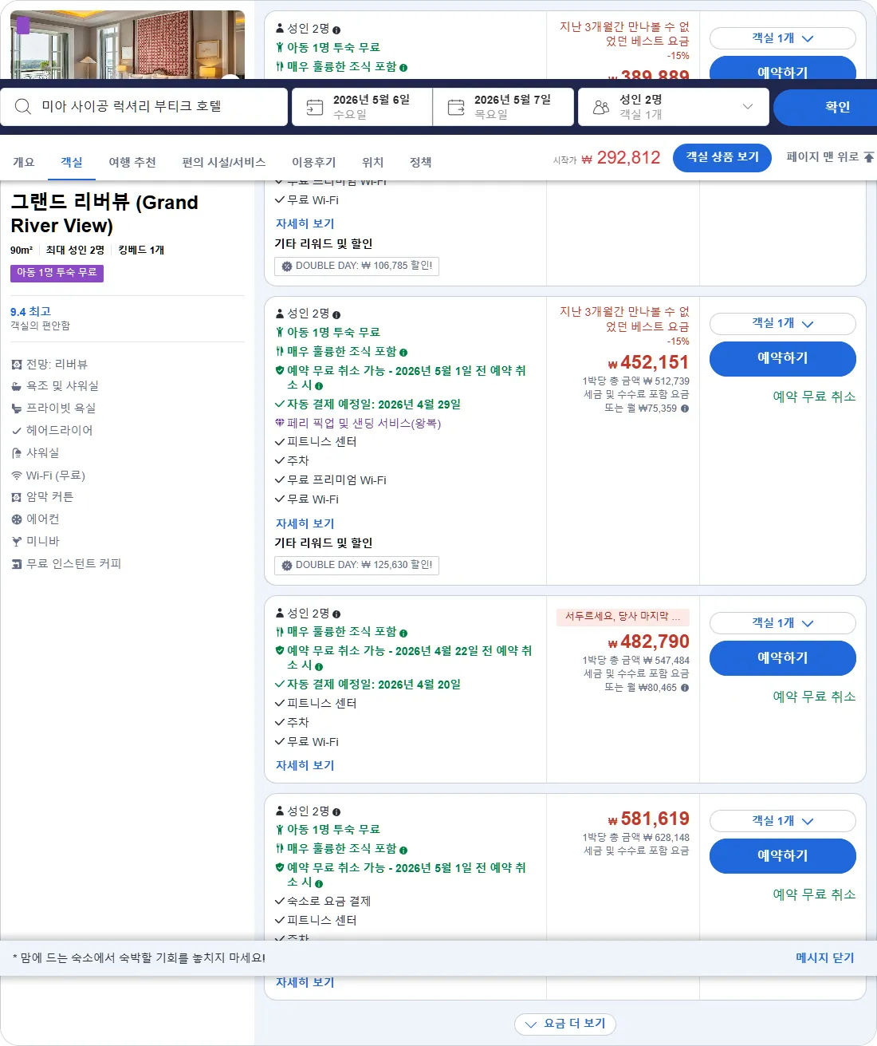
Task: Switch to the 여행 추천 tab
Action: 132,162
